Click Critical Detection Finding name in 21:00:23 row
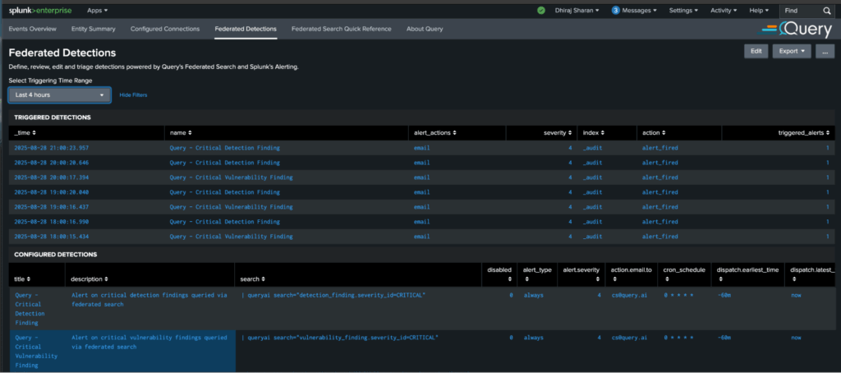Screen dimensions: 841x373 [225, 148]
